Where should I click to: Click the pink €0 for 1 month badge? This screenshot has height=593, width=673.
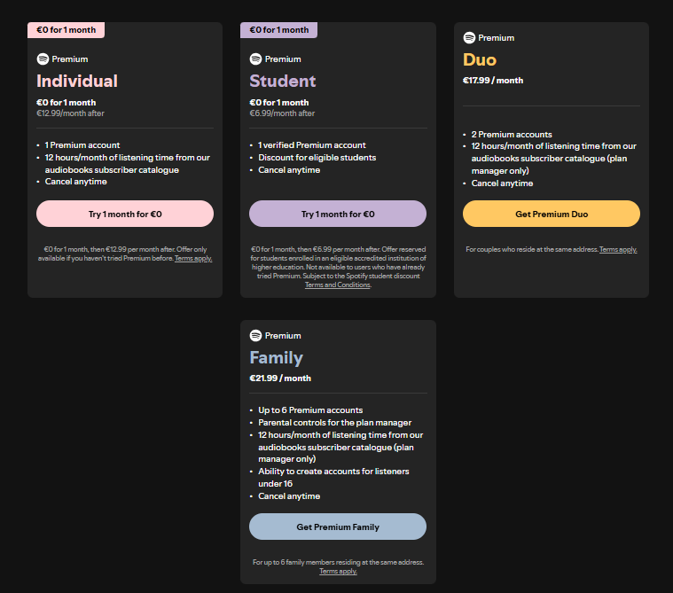67,30
